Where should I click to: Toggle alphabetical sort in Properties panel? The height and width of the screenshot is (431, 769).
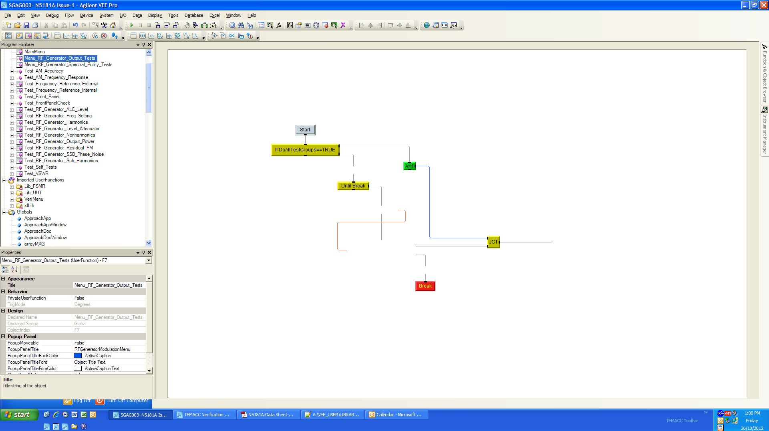click(x=14, y=270)
